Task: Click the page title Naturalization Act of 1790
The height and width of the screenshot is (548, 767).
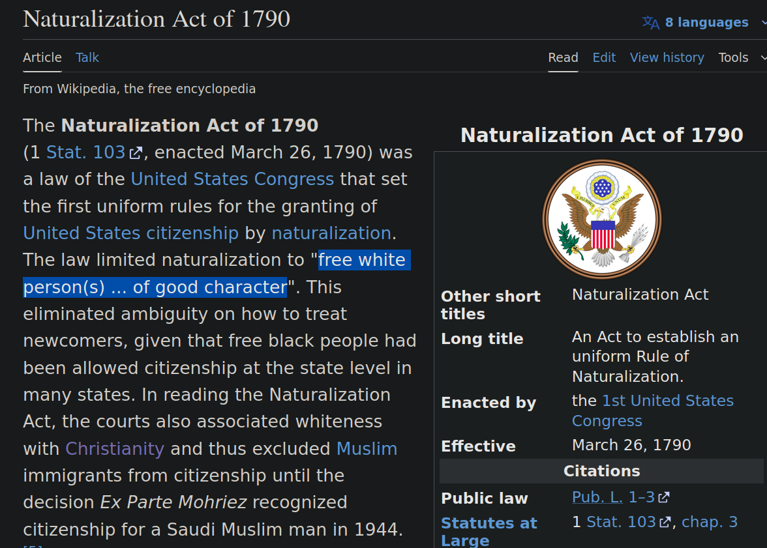Action: [x=157, y=20]
